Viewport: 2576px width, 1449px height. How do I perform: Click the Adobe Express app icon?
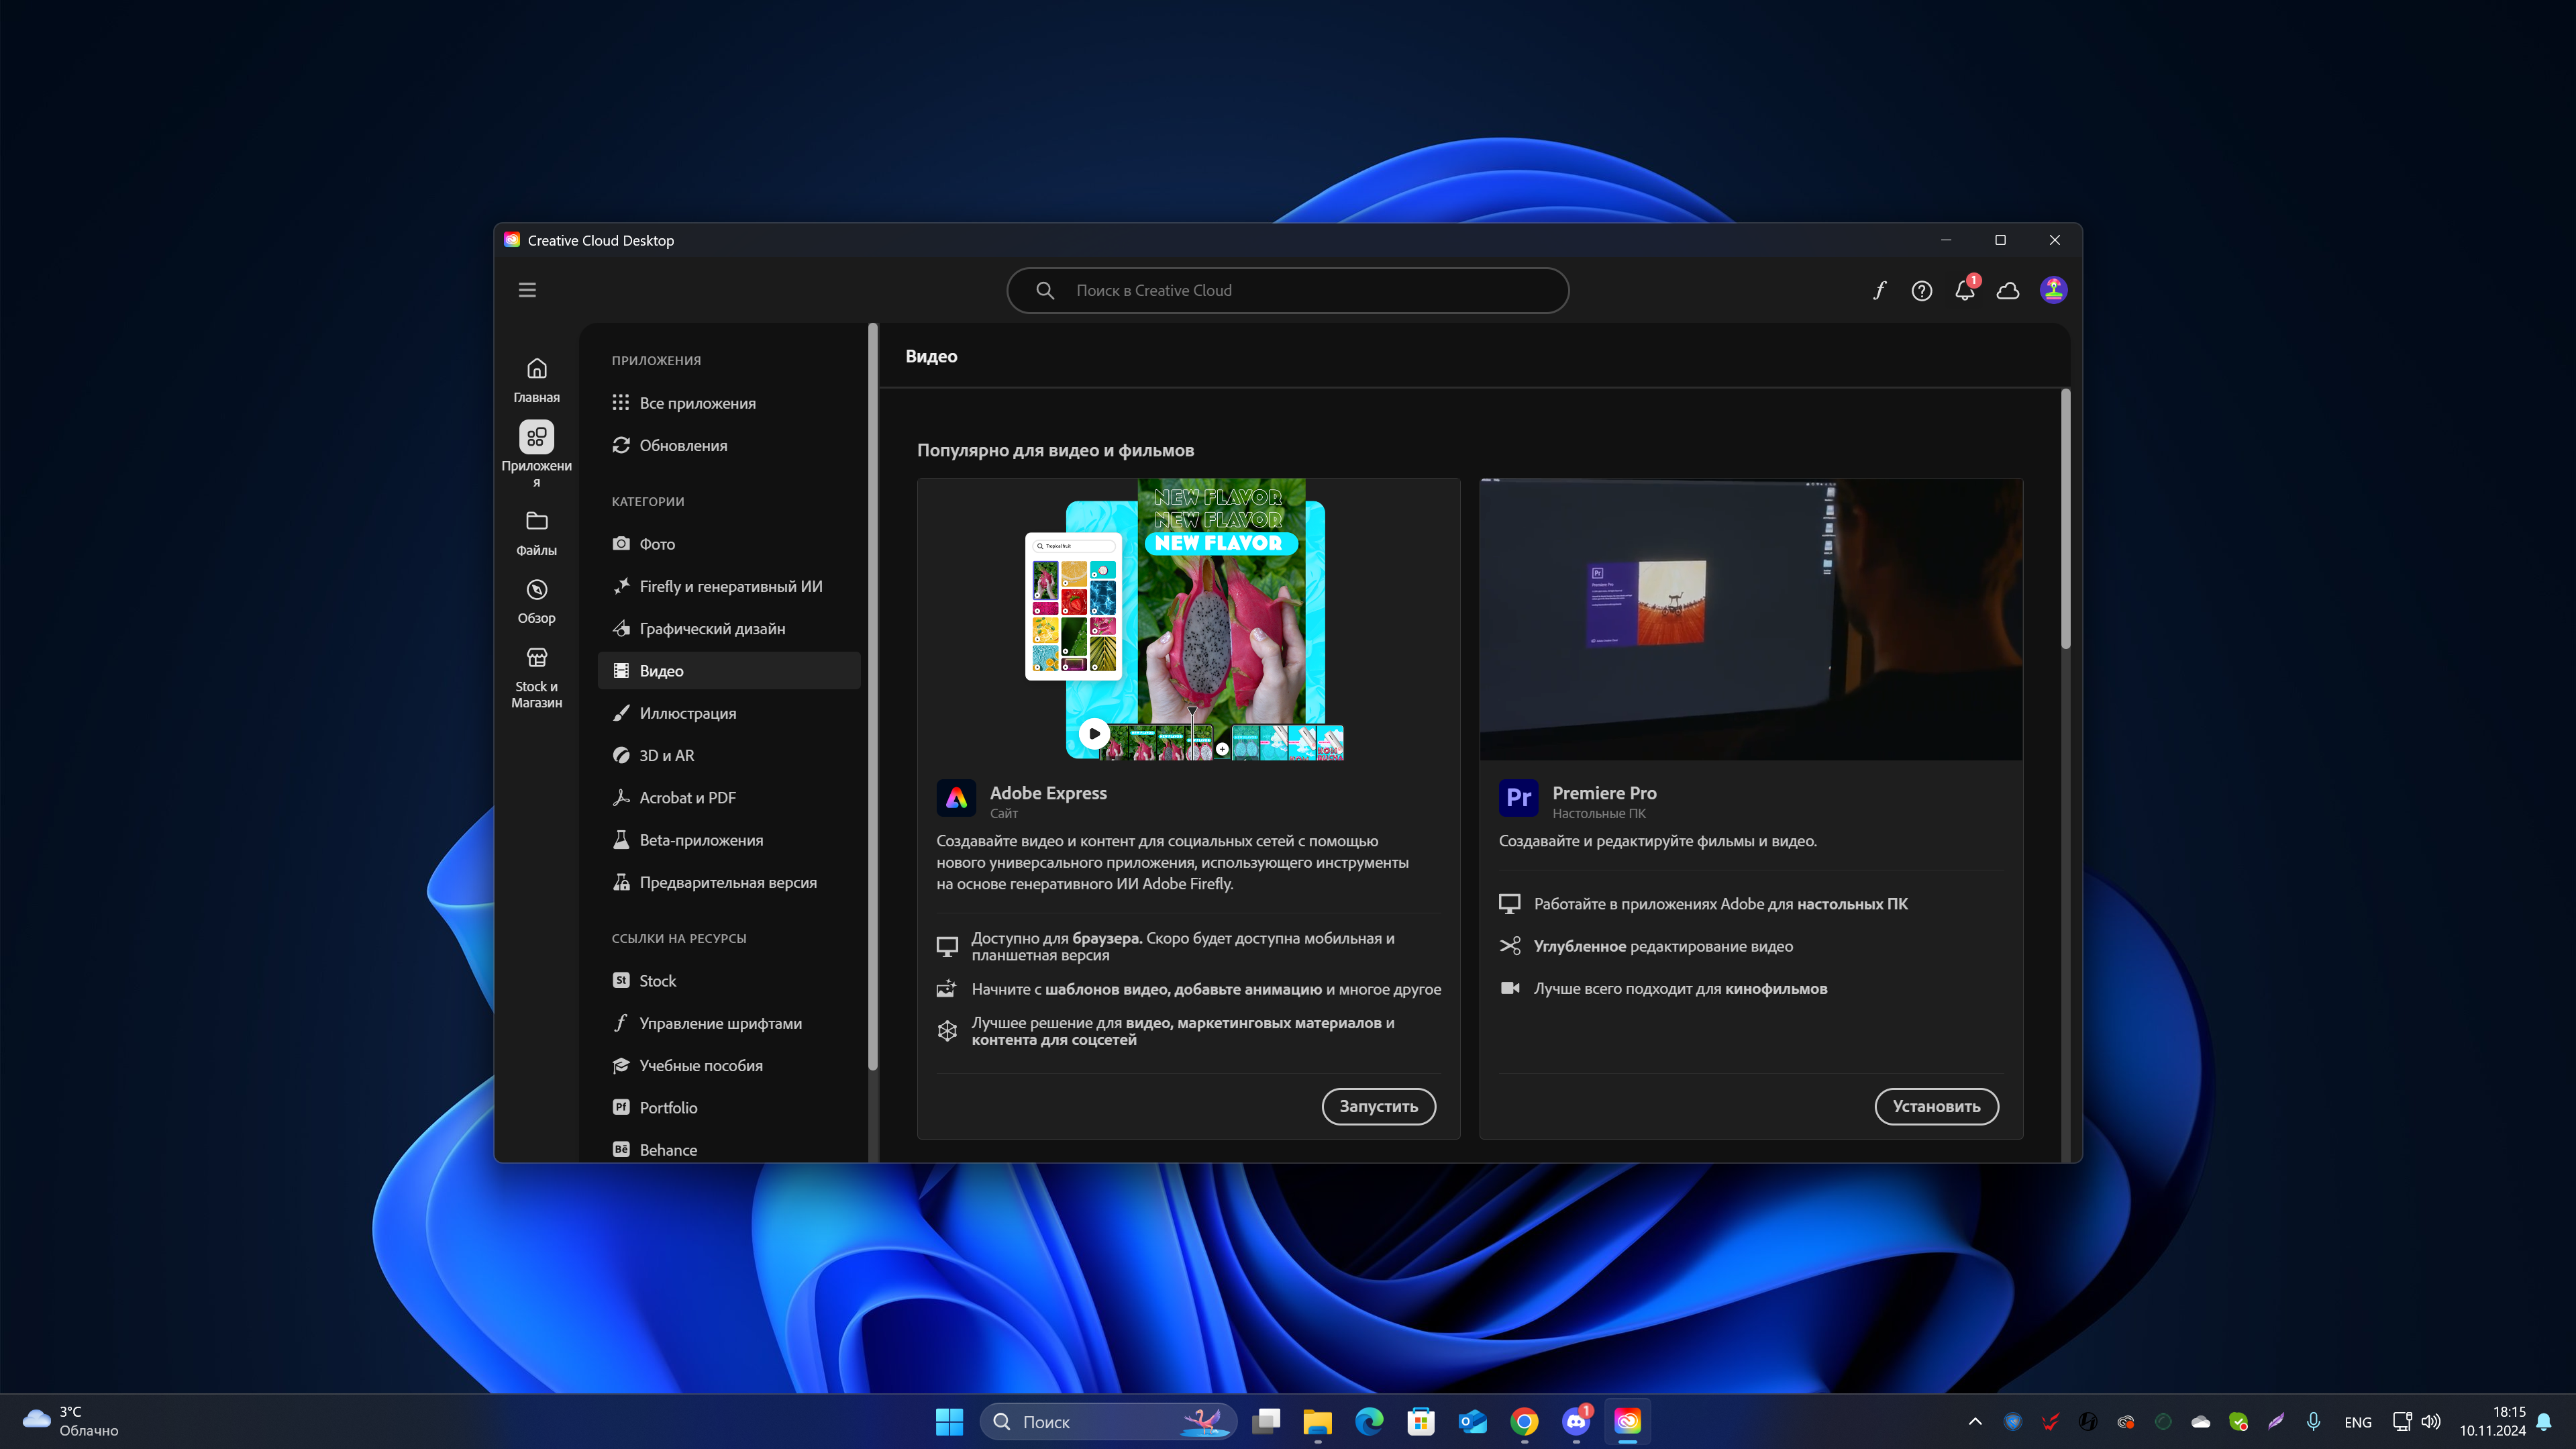pos(956,797)
